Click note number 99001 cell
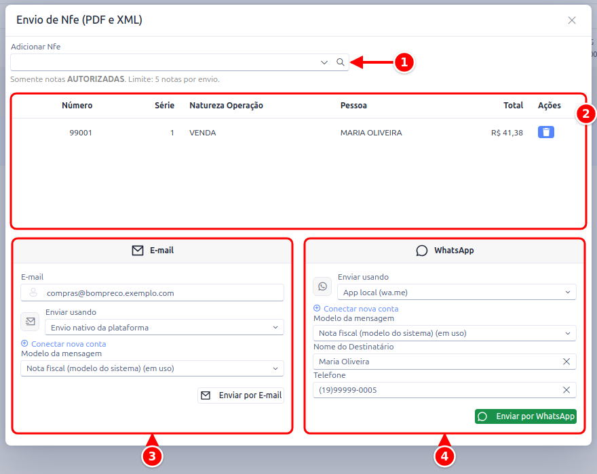The height and width of the screenshot is (474, 597). 81,133
